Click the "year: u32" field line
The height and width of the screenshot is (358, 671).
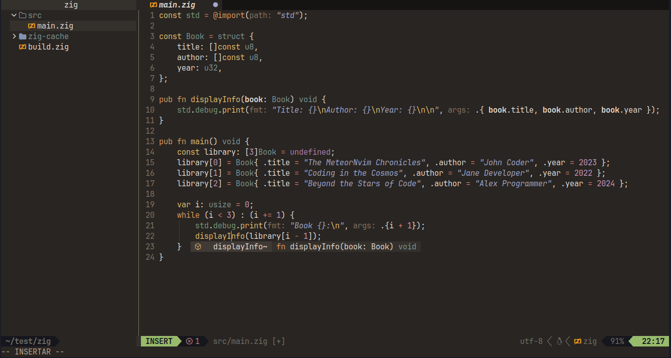(x=200, y=68)
